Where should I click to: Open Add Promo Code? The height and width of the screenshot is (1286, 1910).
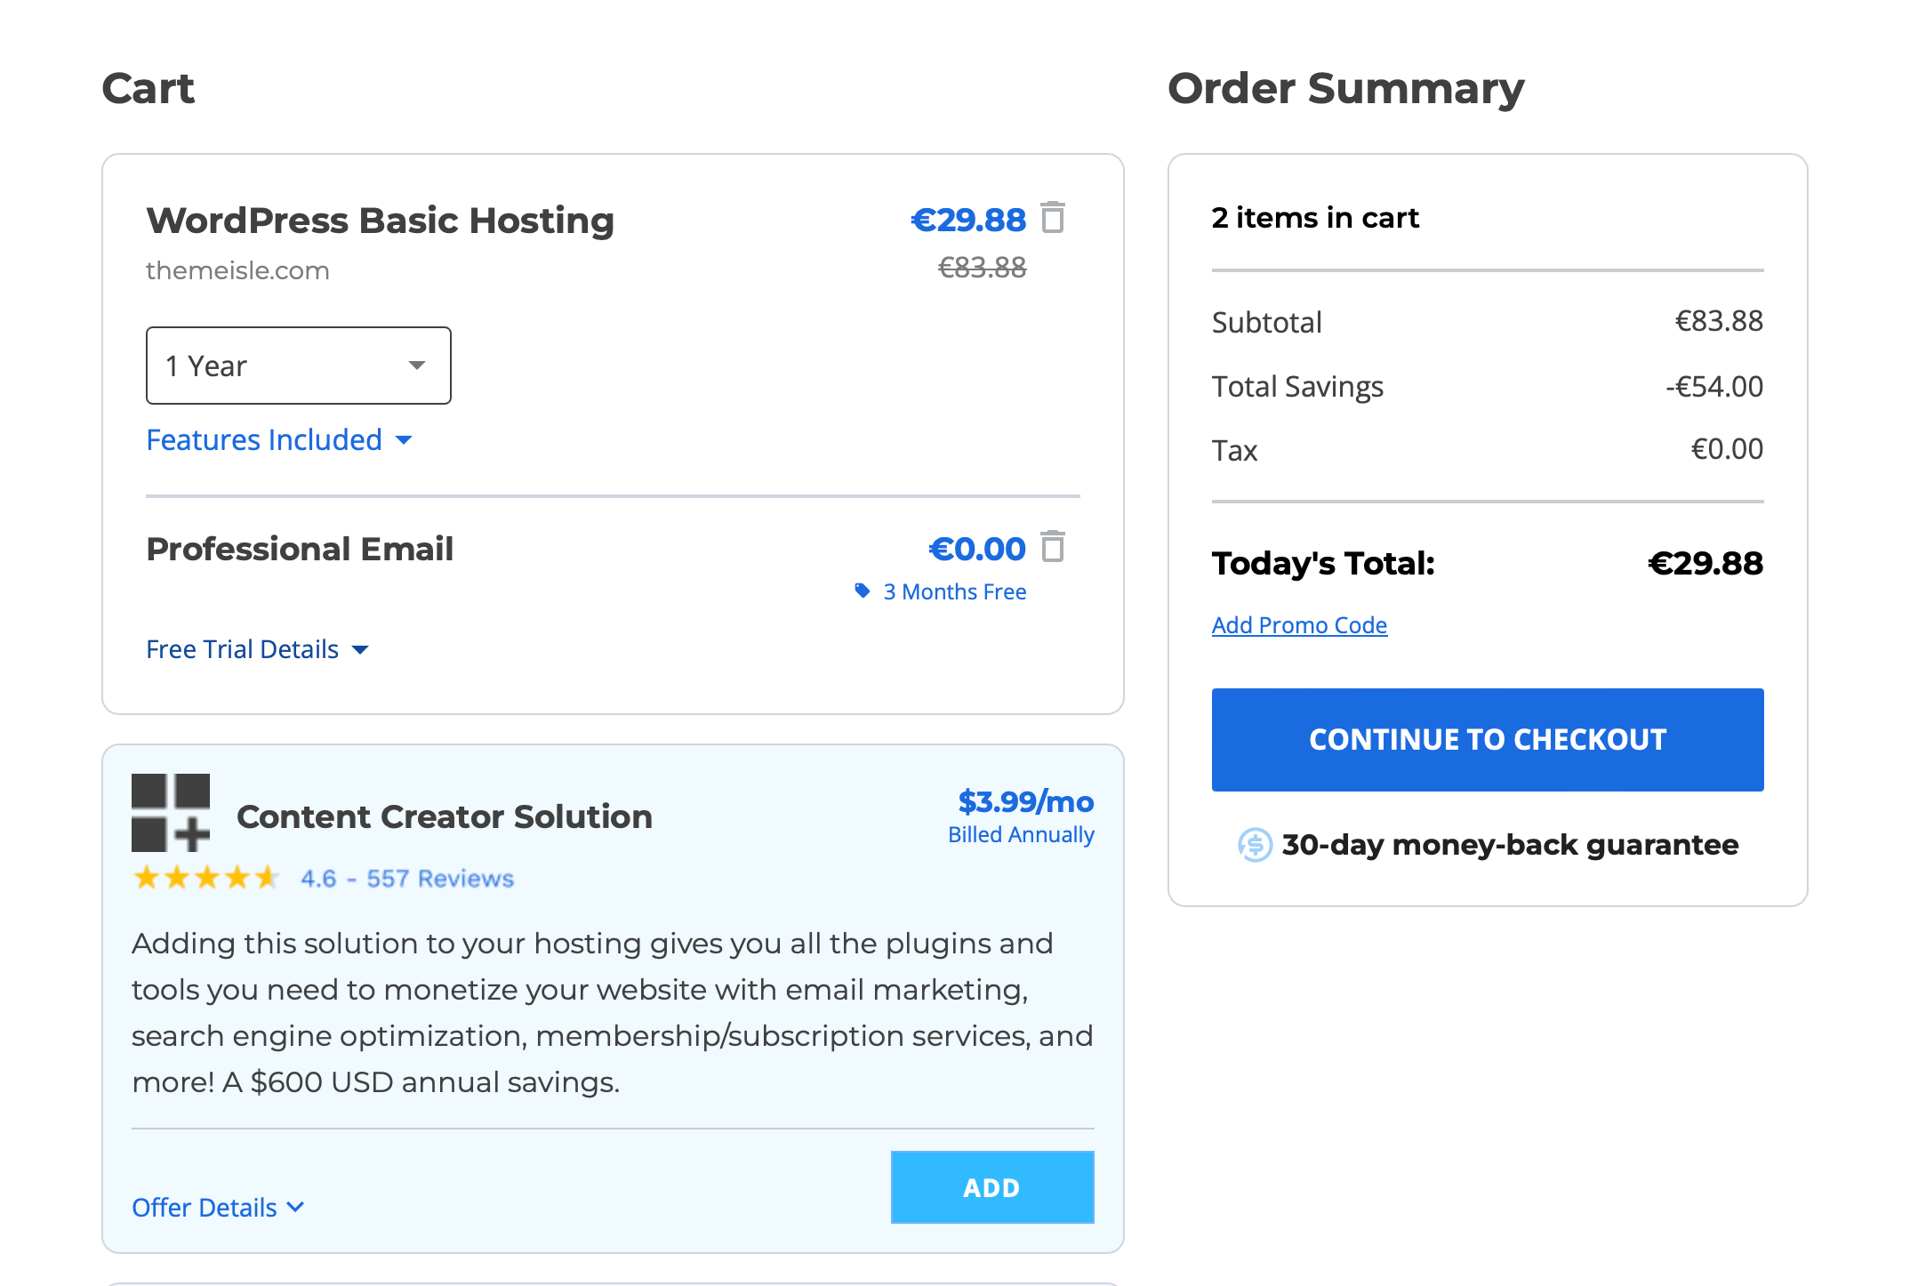pyautogui.click(x=1298, y=624)
